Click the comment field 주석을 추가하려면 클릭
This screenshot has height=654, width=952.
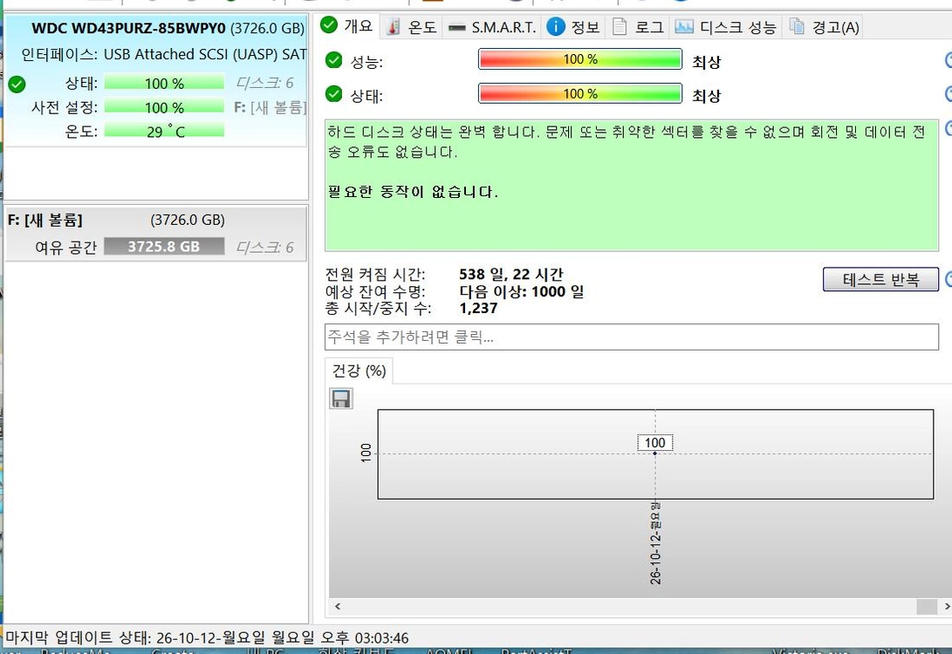(632, 337)
